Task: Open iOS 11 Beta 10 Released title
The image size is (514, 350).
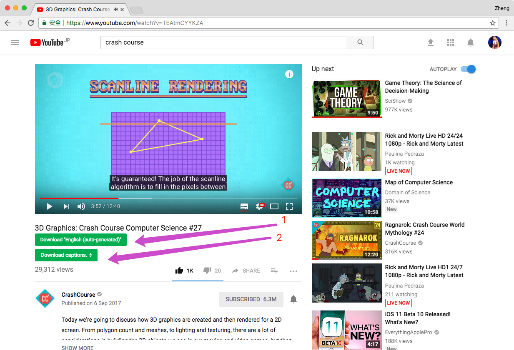Action: pos(418,318)
